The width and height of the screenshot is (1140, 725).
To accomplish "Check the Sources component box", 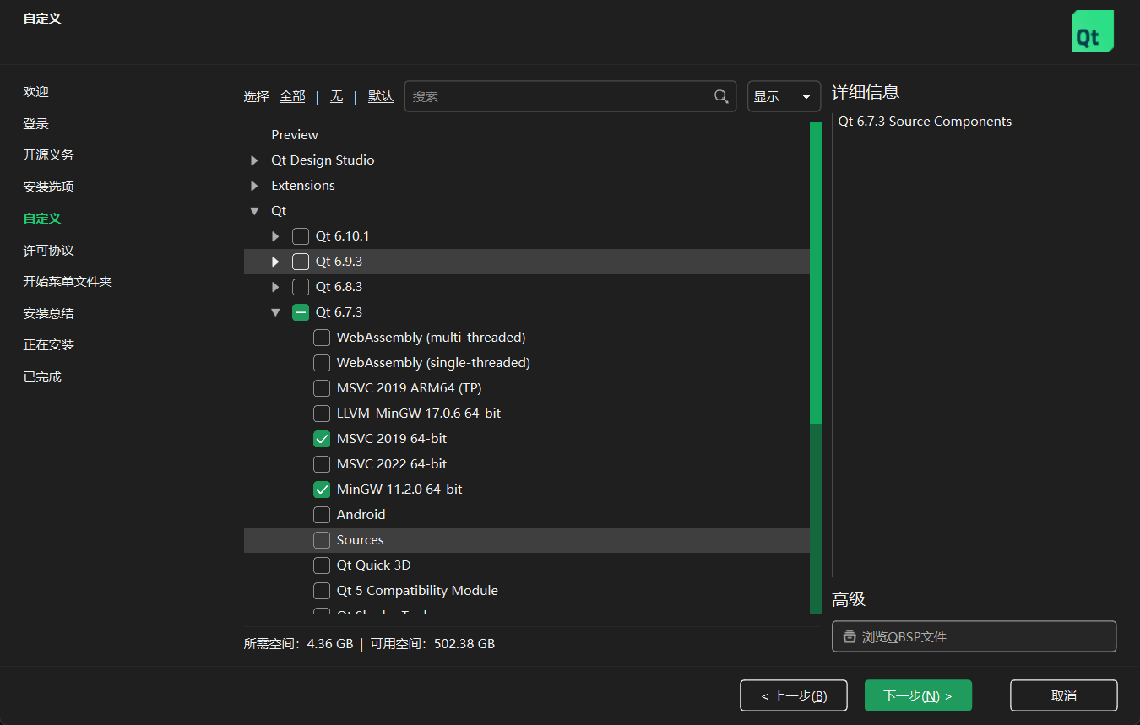I will [322, 540].
